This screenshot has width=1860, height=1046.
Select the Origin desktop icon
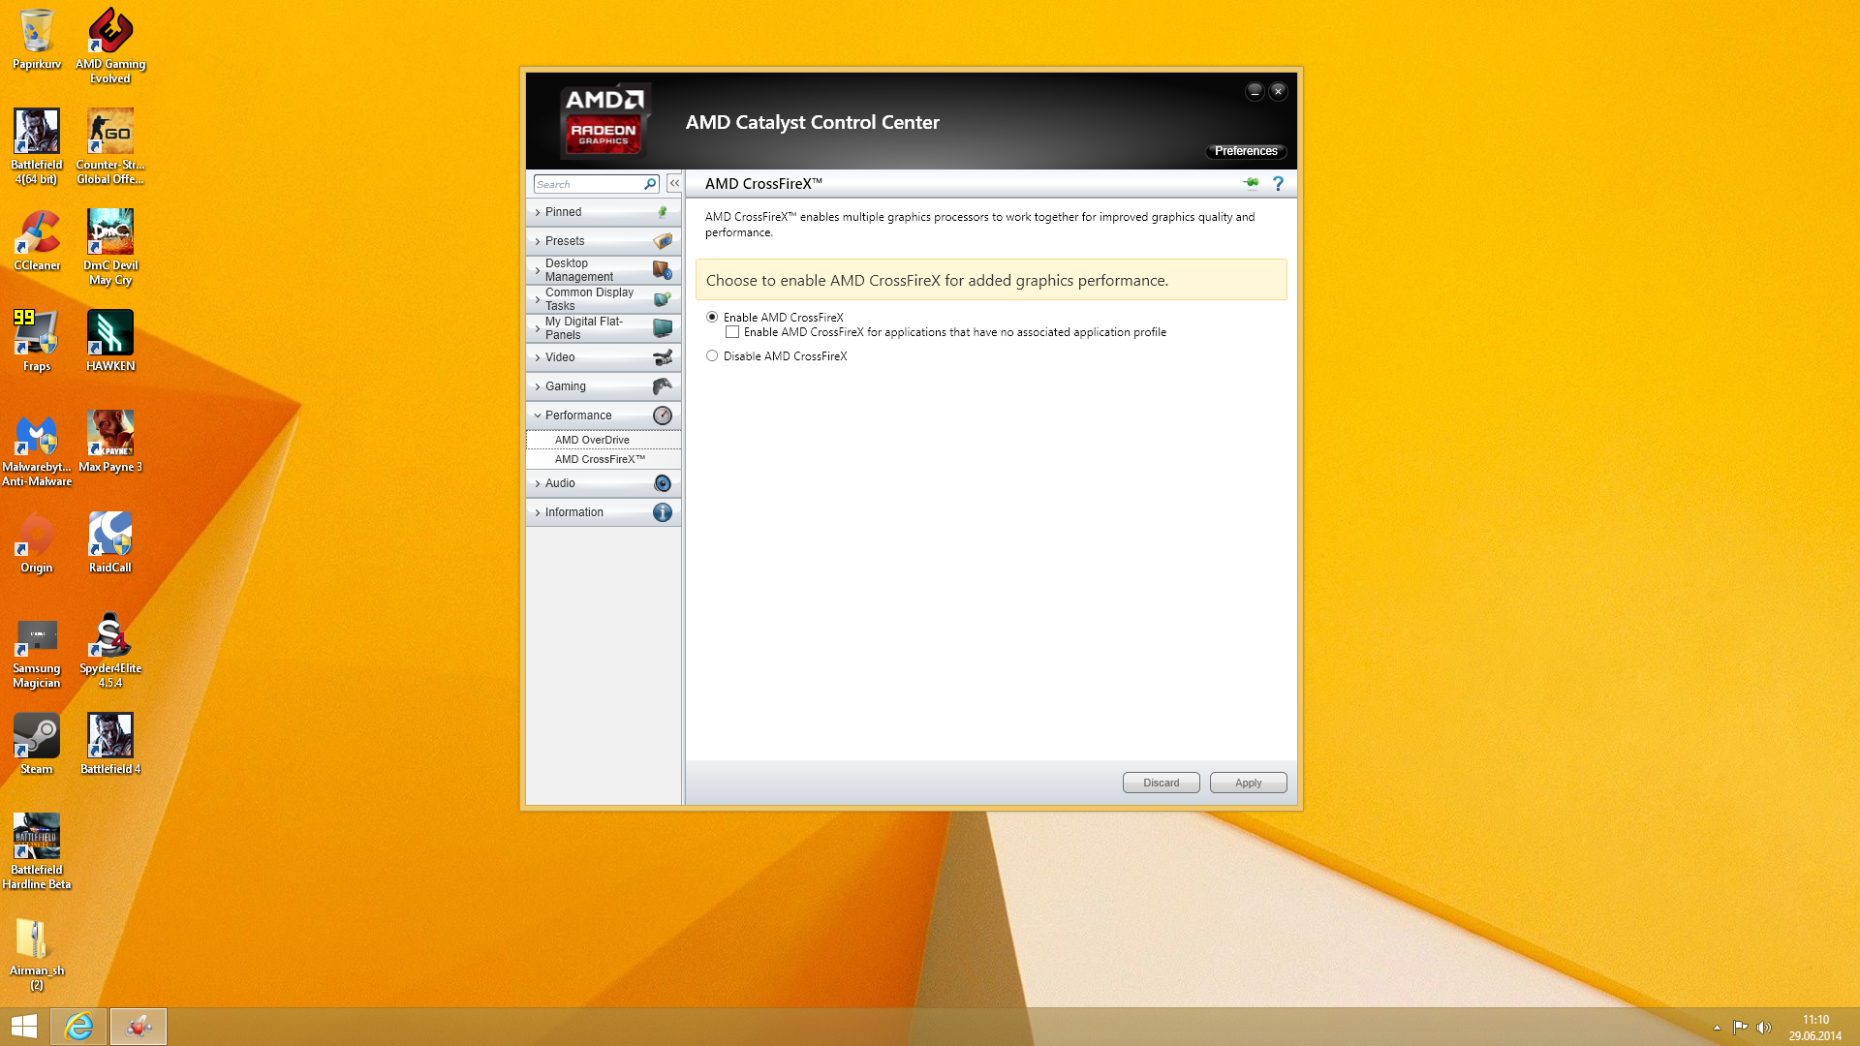[37, 542]
